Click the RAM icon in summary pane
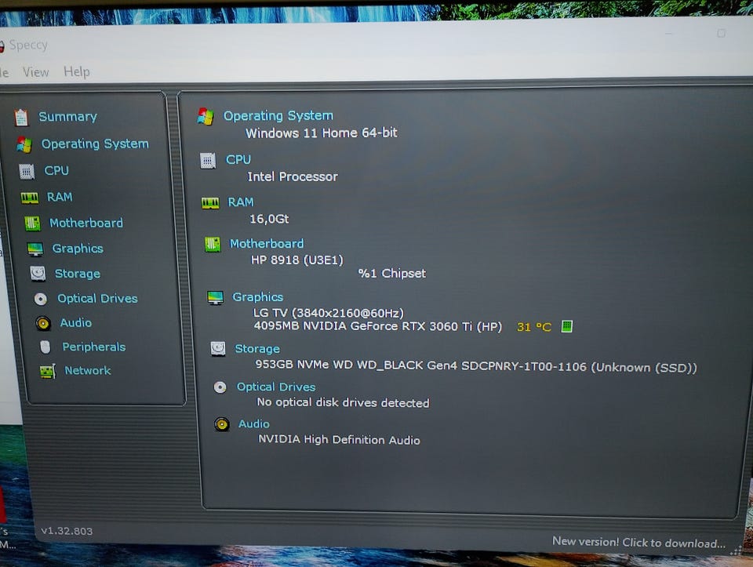Viewport: 753px width, 567px height. (x=210, y=203)
